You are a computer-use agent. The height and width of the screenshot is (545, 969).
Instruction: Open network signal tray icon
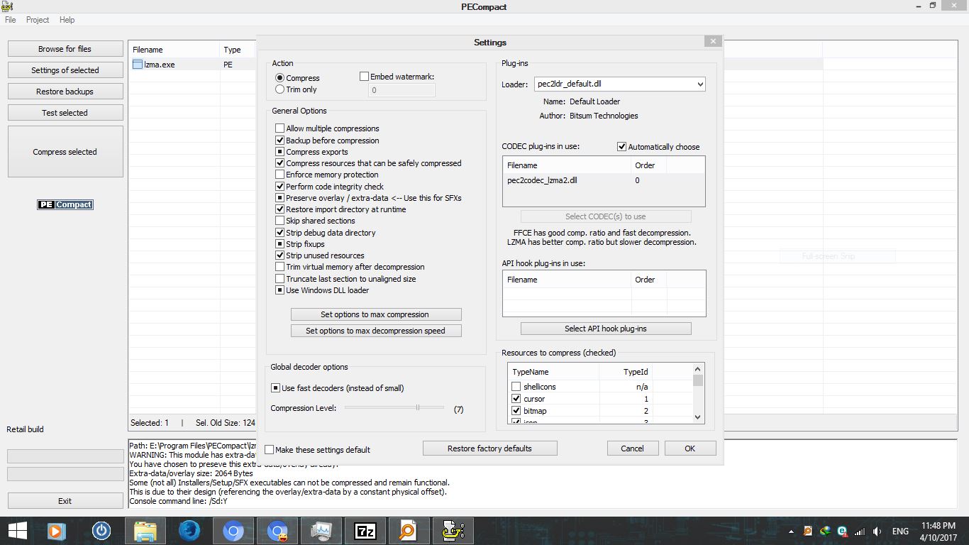860,532
